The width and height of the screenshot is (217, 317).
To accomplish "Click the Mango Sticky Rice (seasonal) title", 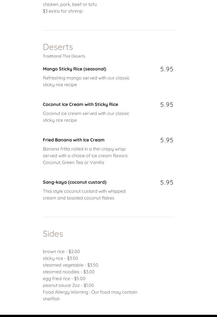I will pos(74,69).
